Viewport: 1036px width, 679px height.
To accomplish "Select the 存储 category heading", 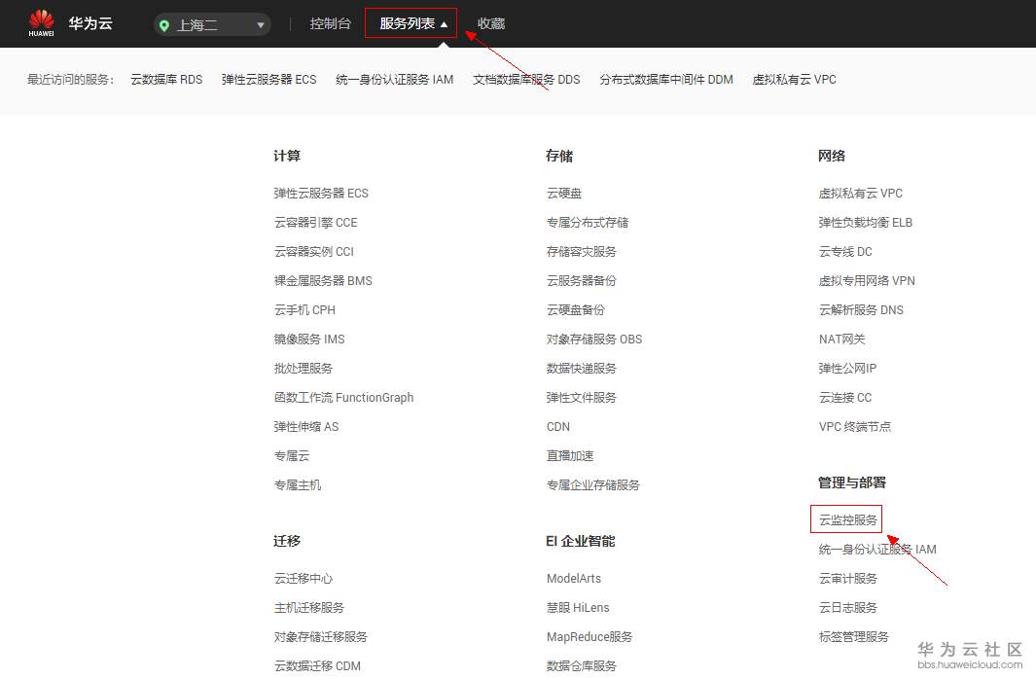I will coord(559,156).
